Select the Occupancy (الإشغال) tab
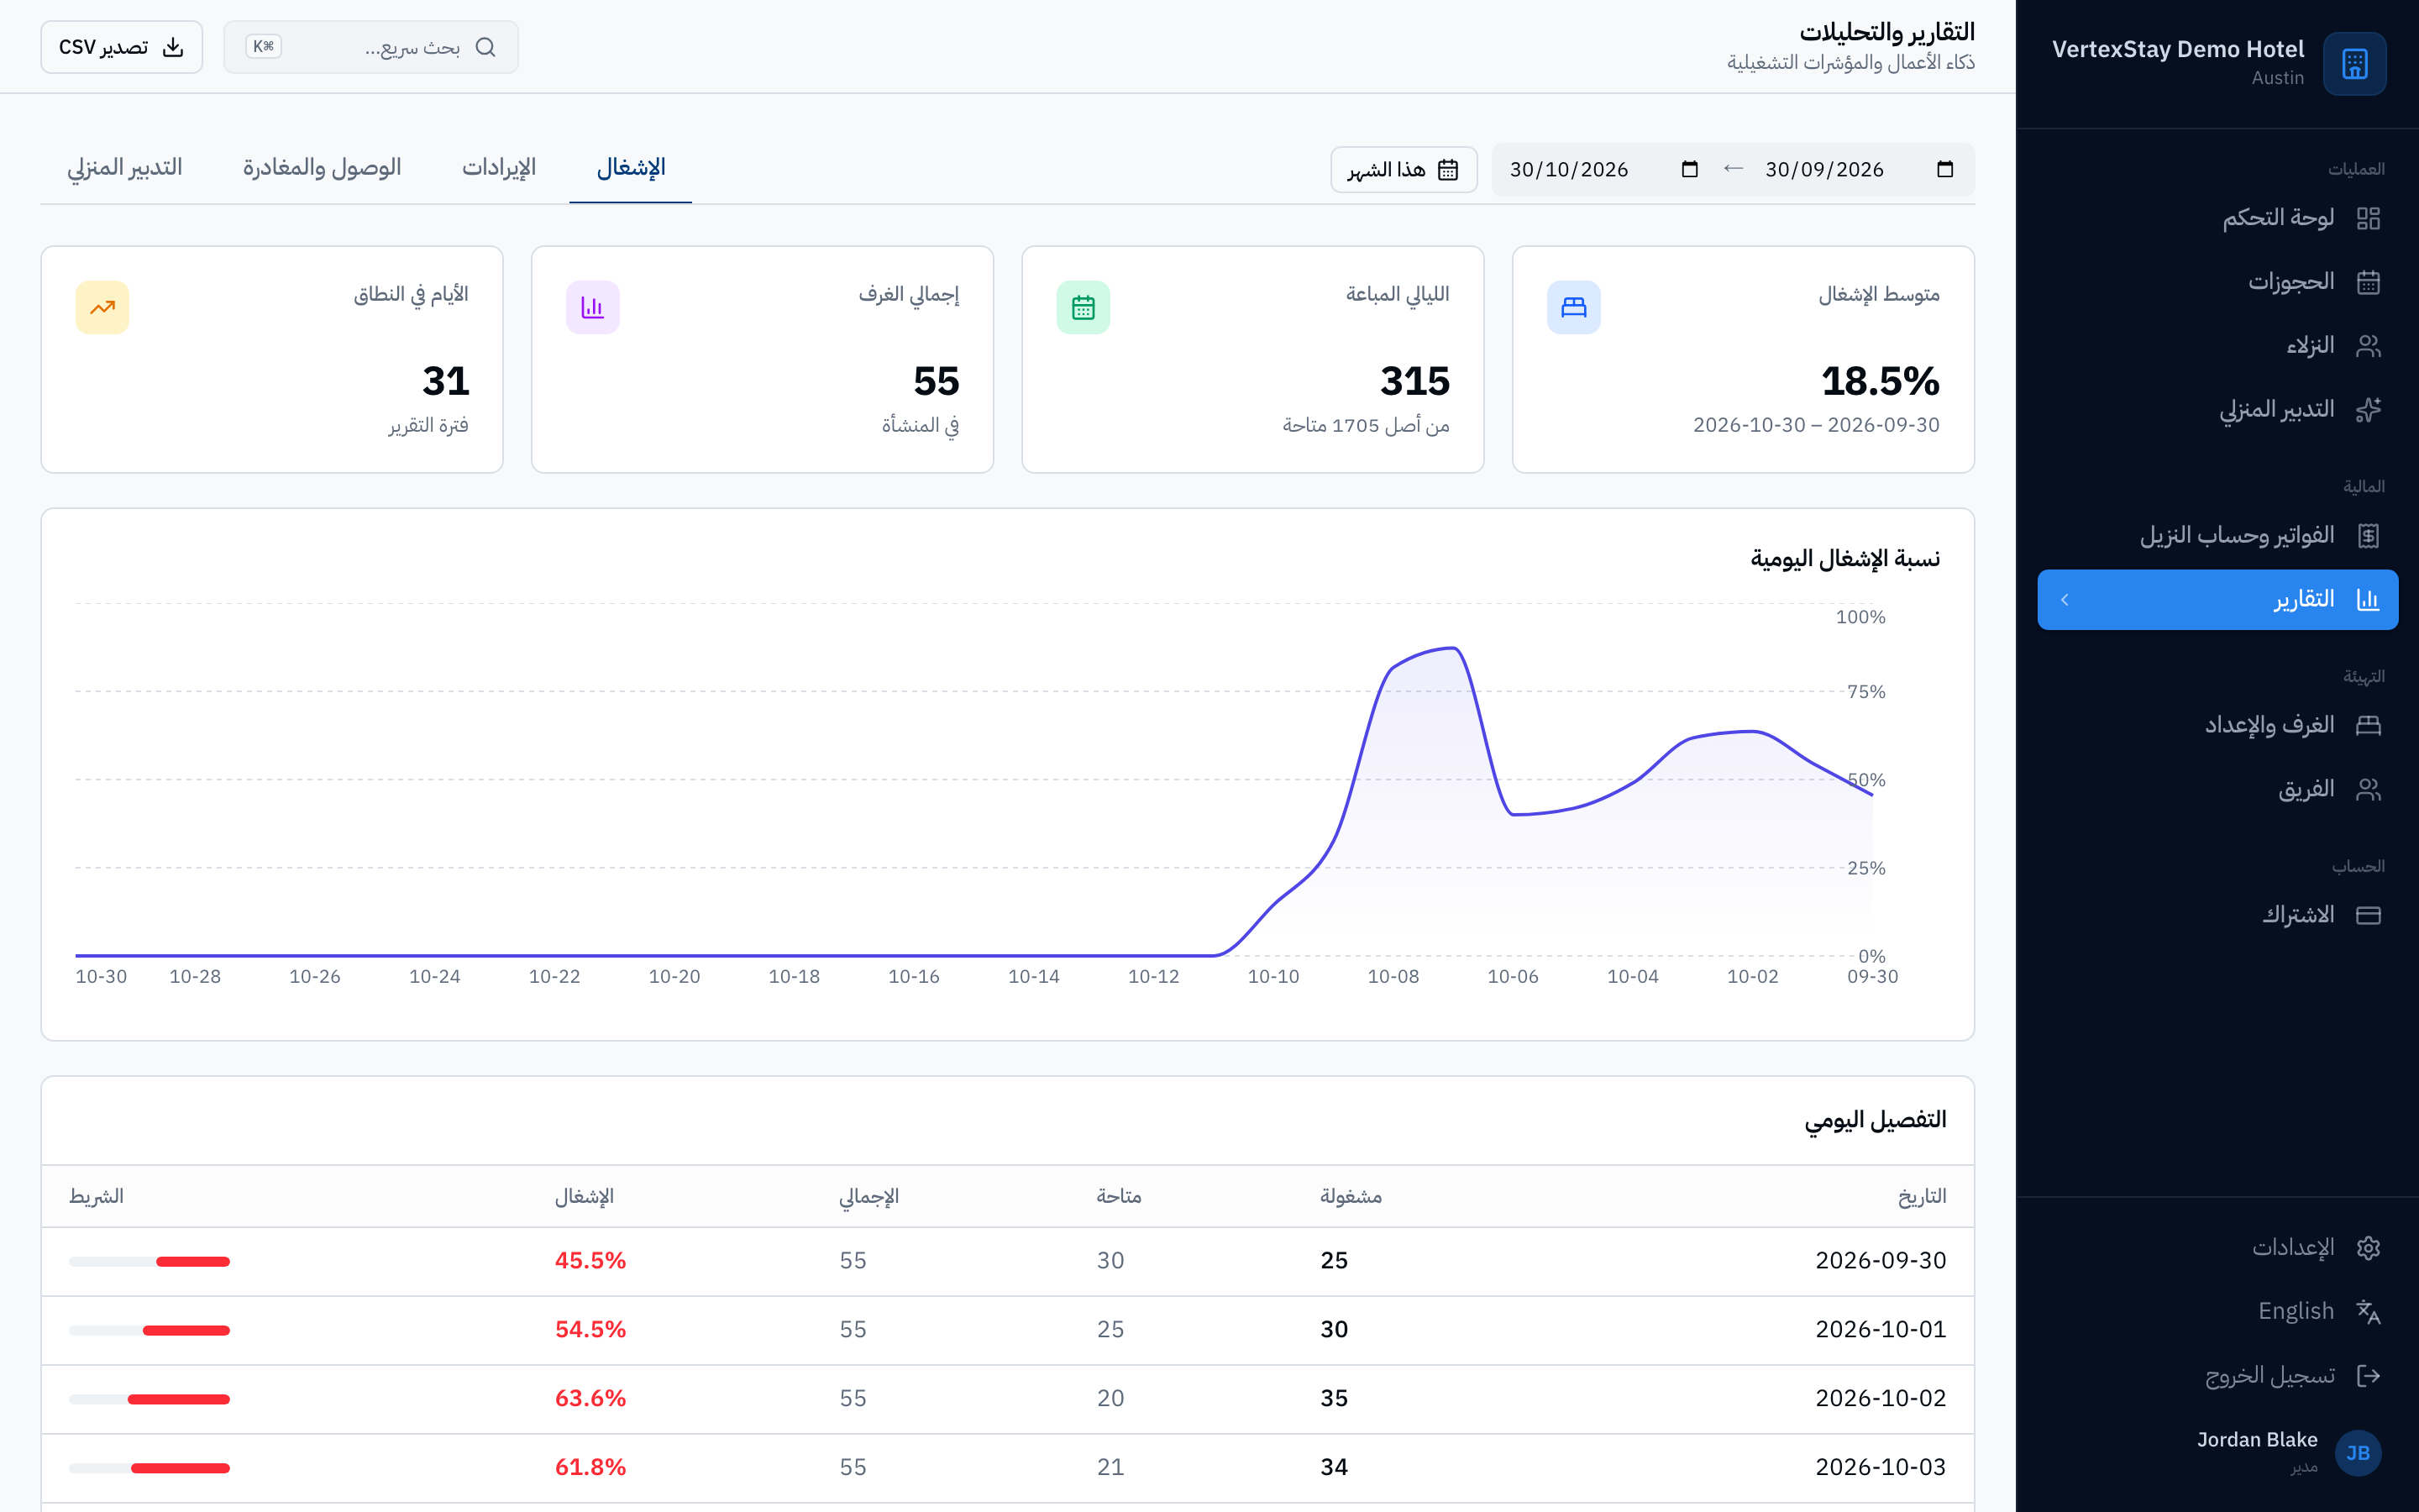This screenshot has height=1512, width=2419. click(631, 168)
